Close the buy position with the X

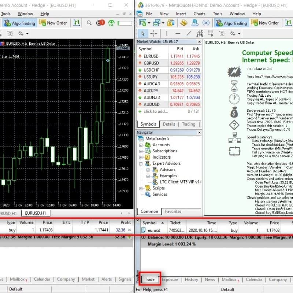[x=129, y=230]
